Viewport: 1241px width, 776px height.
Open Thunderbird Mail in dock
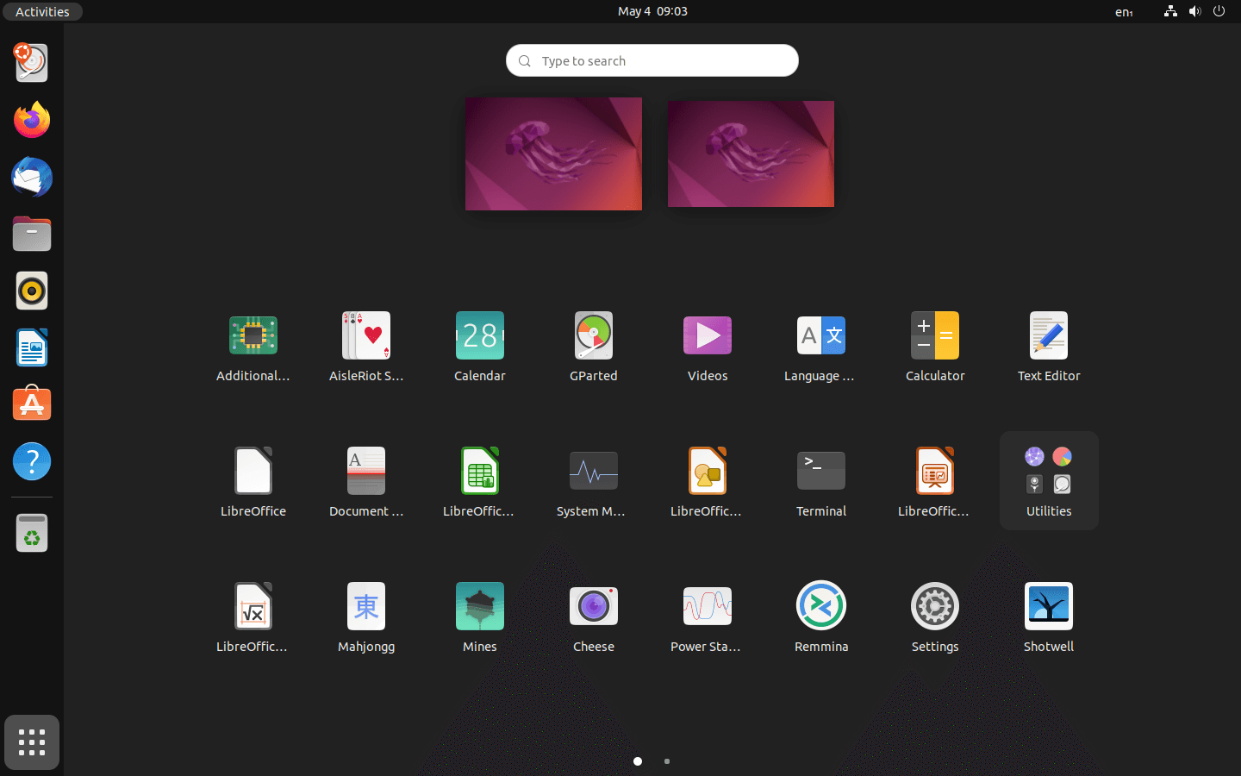point(32,177)
